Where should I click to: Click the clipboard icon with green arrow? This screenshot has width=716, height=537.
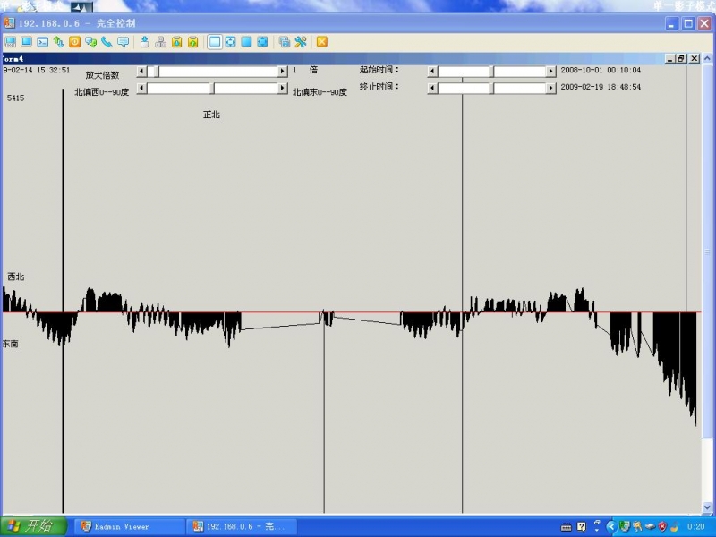point(193,42)
